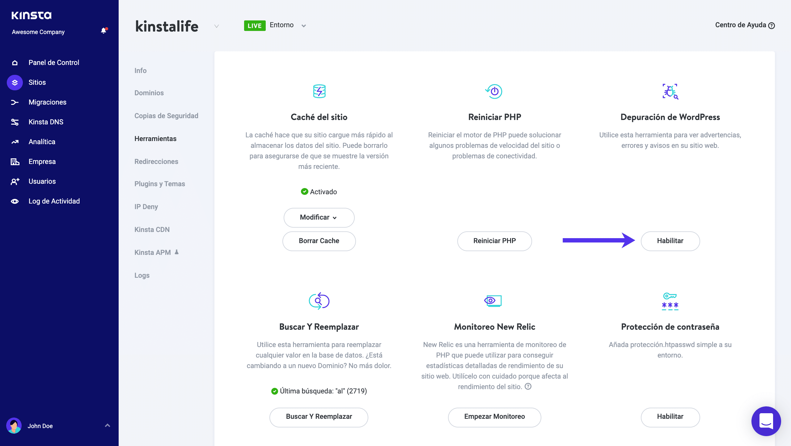Start New Relic with Empezar Monitoreo

click(494, 417)
